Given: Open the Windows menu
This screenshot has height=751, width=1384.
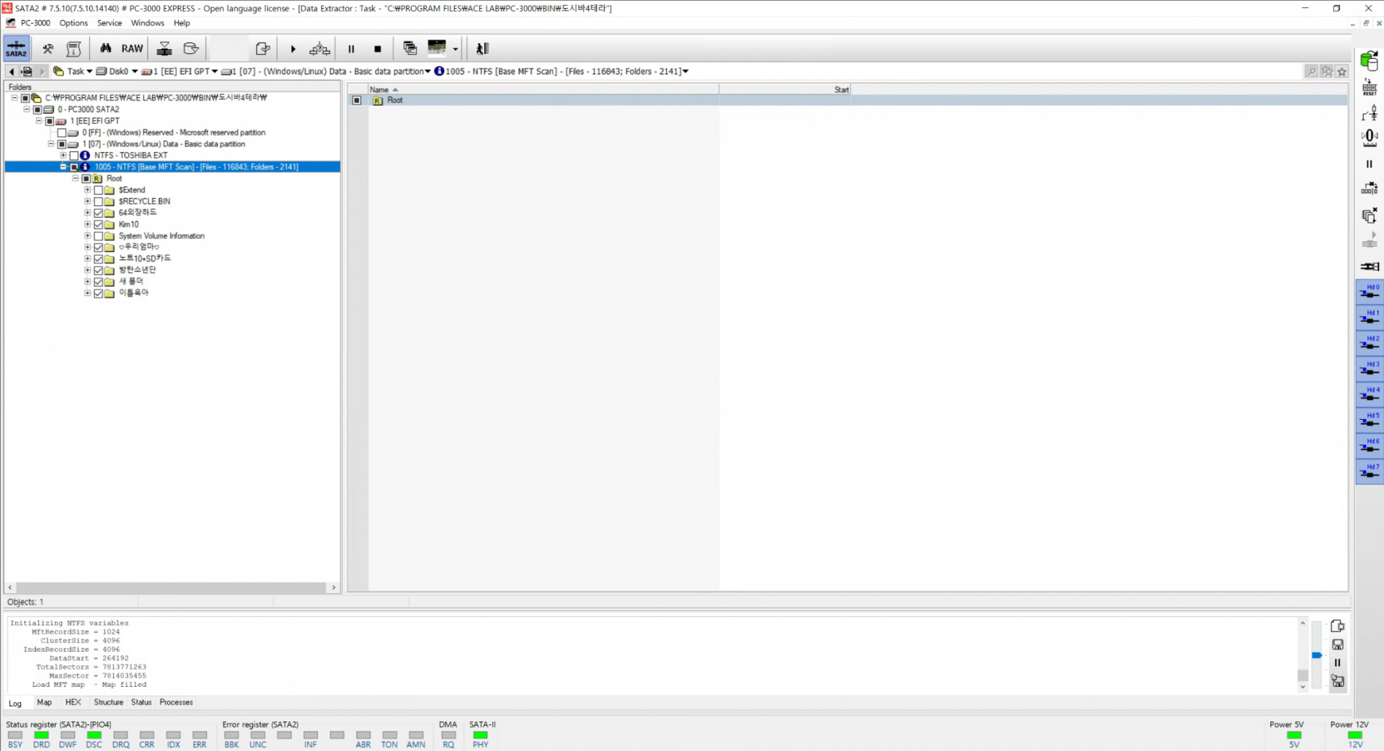Looking at the screenshot, I should point(148,23).
